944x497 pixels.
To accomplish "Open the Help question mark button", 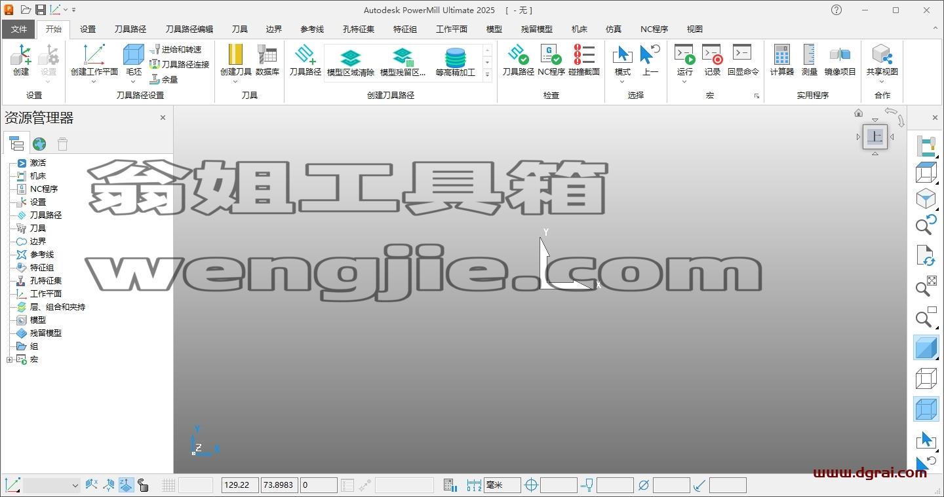I will pos(836,10).
